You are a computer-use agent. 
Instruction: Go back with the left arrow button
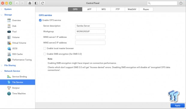(17, 3)
